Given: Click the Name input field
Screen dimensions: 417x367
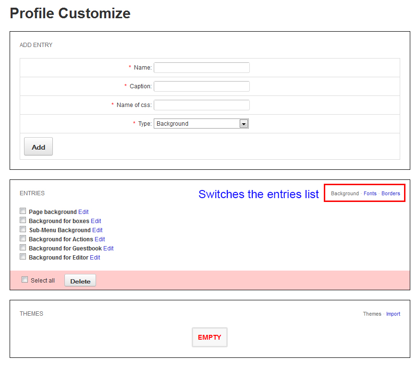Looking at the screenshot, I should coord(201,68).
